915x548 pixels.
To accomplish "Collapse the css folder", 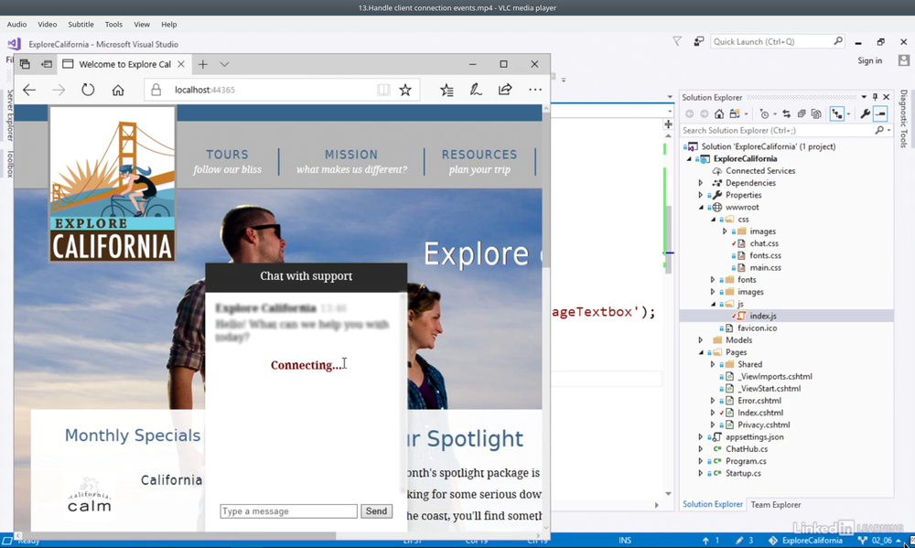I will [713, 220].
